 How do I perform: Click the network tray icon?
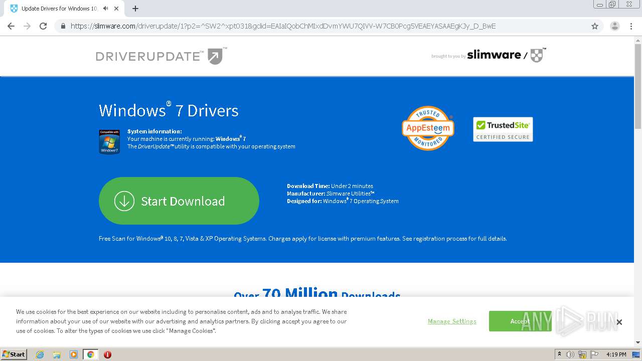[582, 354]
